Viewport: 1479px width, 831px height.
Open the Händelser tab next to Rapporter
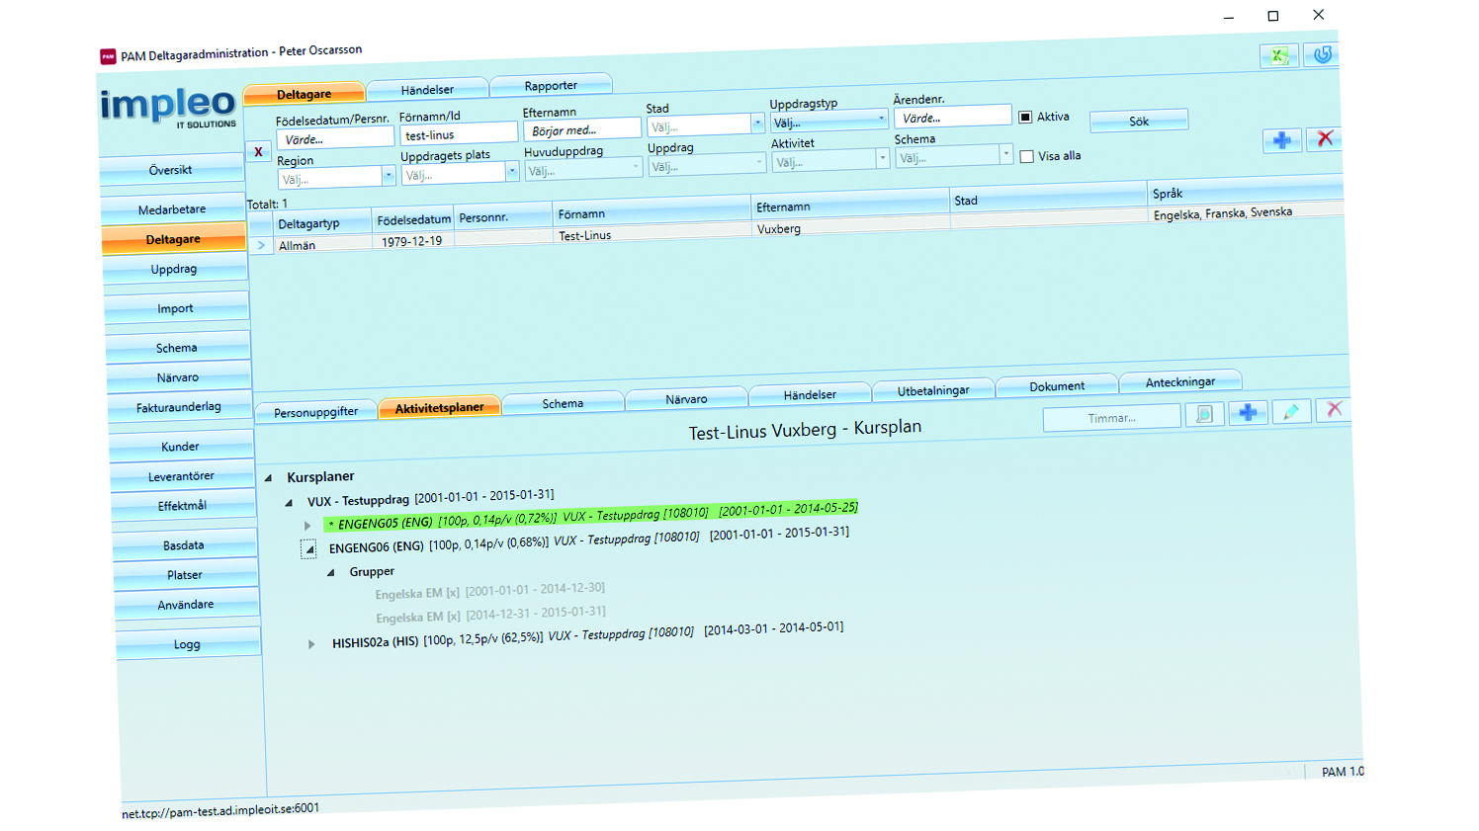427,90
